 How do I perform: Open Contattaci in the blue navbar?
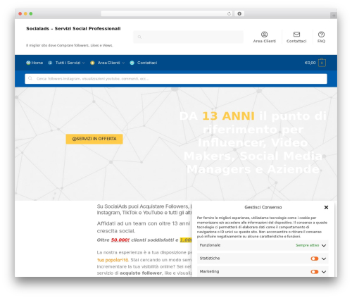coord(147,63)
